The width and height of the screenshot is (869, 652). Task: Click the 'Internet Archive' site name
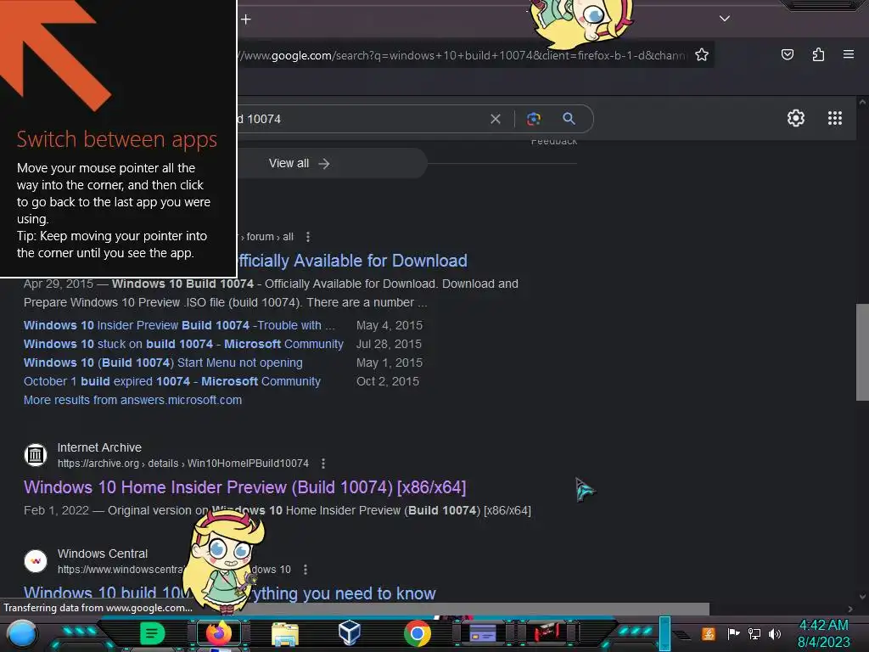pyautogui.click(x=99, y=447)
